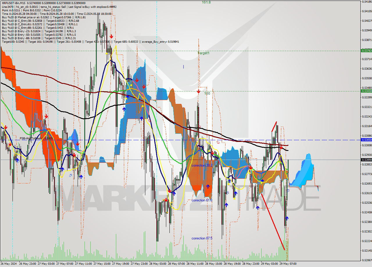
Task: Select the 0.52458 price axis label
Action: point(367,212)
